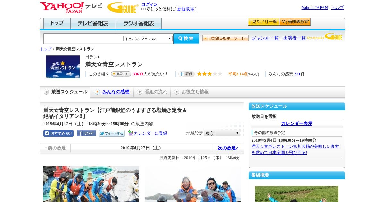Click the Facebook シェア button

pyautogui.click(x=86, y=133)
